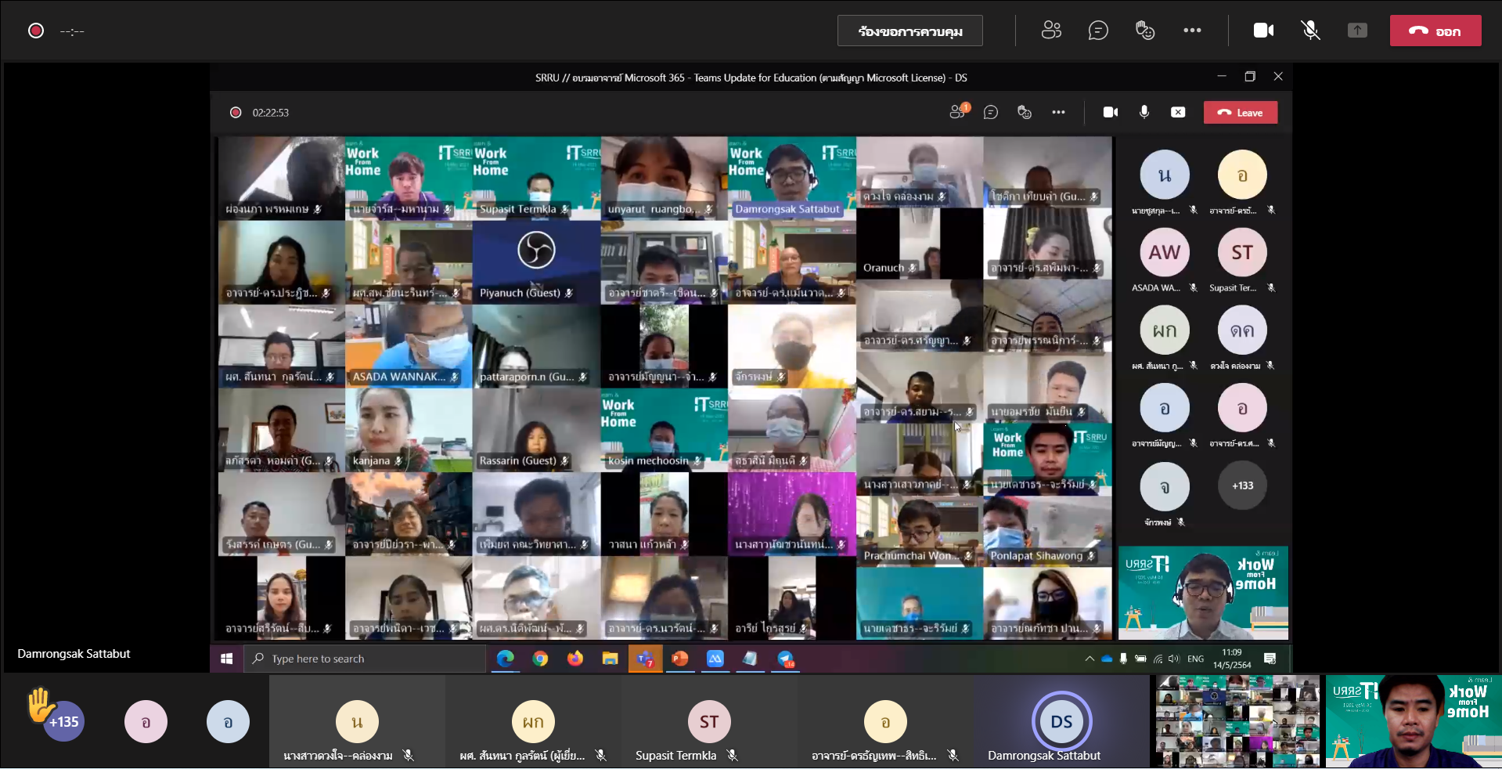Expand the +135 participants overflow
The width and height of the screenshot is (1502, 769).
64,721
